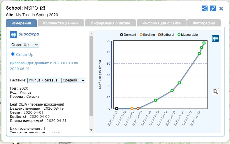Close the popup with the X icon
The height and width of the screenshot is (144, 230).
pyautogui.click(x=221, y=8)
